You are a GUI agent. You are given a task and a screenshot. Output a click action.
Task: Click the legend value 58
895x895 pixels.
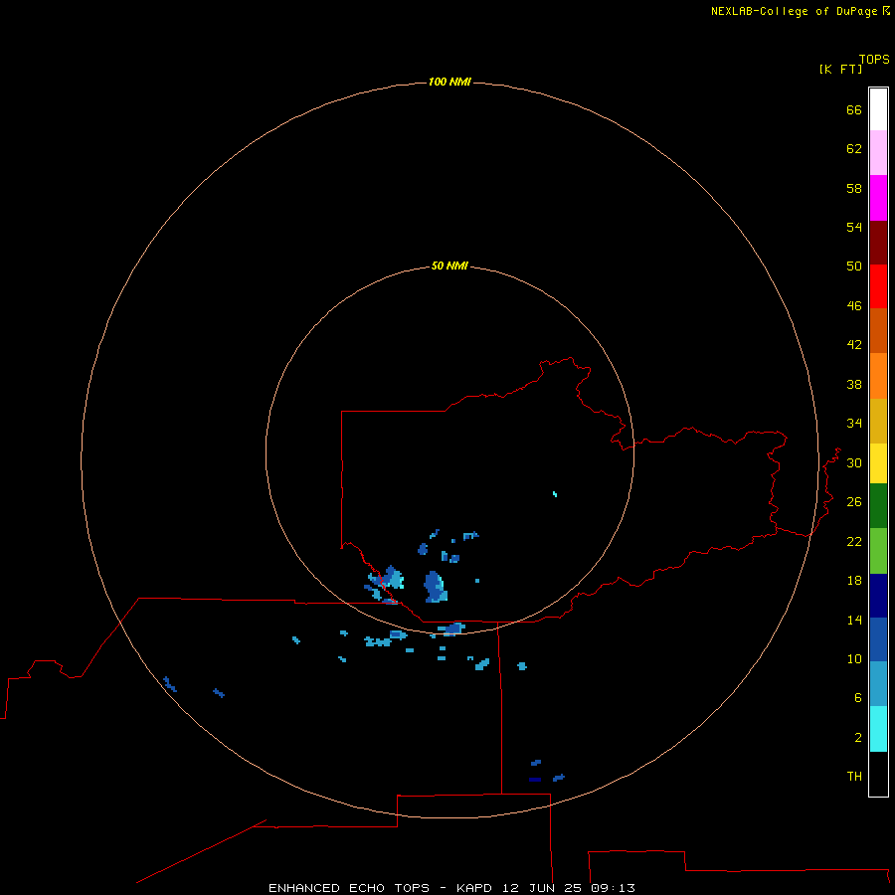click(x=854, y=188)
